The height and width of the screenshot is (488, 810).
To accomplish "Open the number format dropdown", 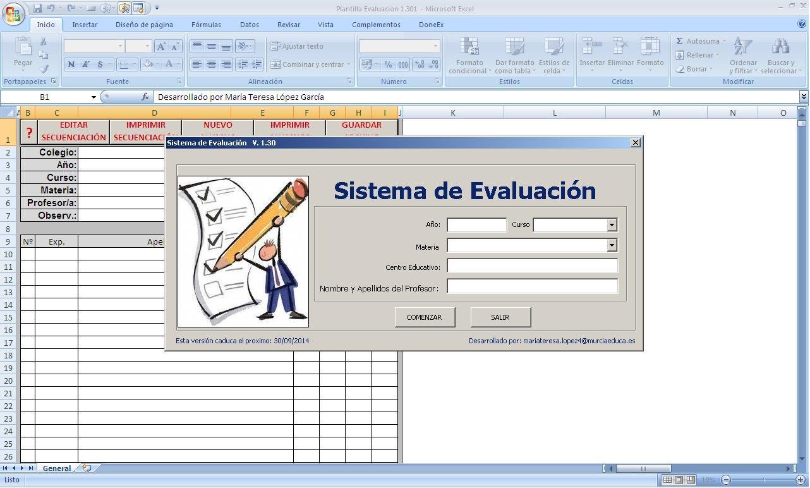I will coord(435,46).
